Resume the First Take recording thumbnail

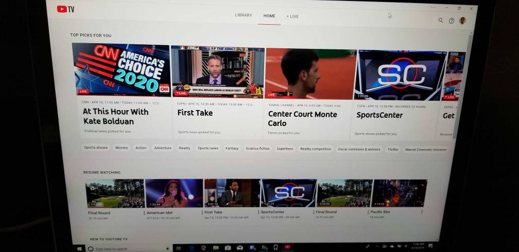pos(232,193)
